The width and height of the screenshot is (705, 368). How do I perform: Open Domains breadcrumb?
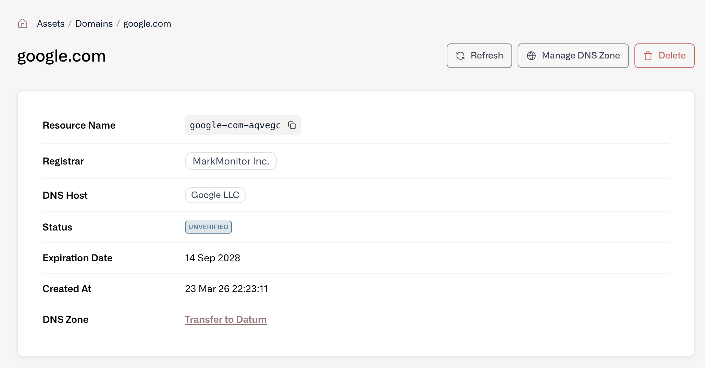pyautogui.click(x=94, y=24)
